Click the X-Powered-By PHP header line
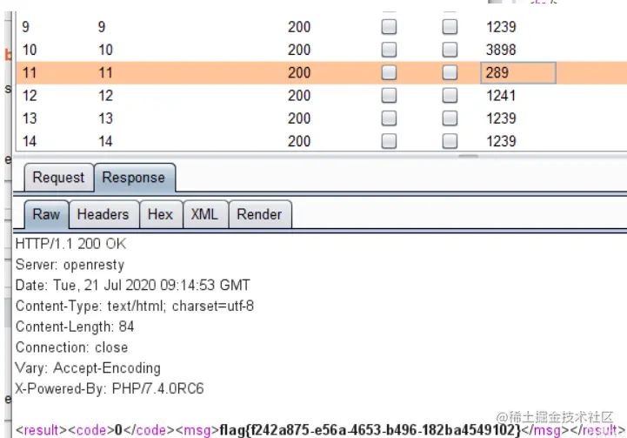This screenshot has height=438, width=627. pyautogui.click(x=110, y=388)
